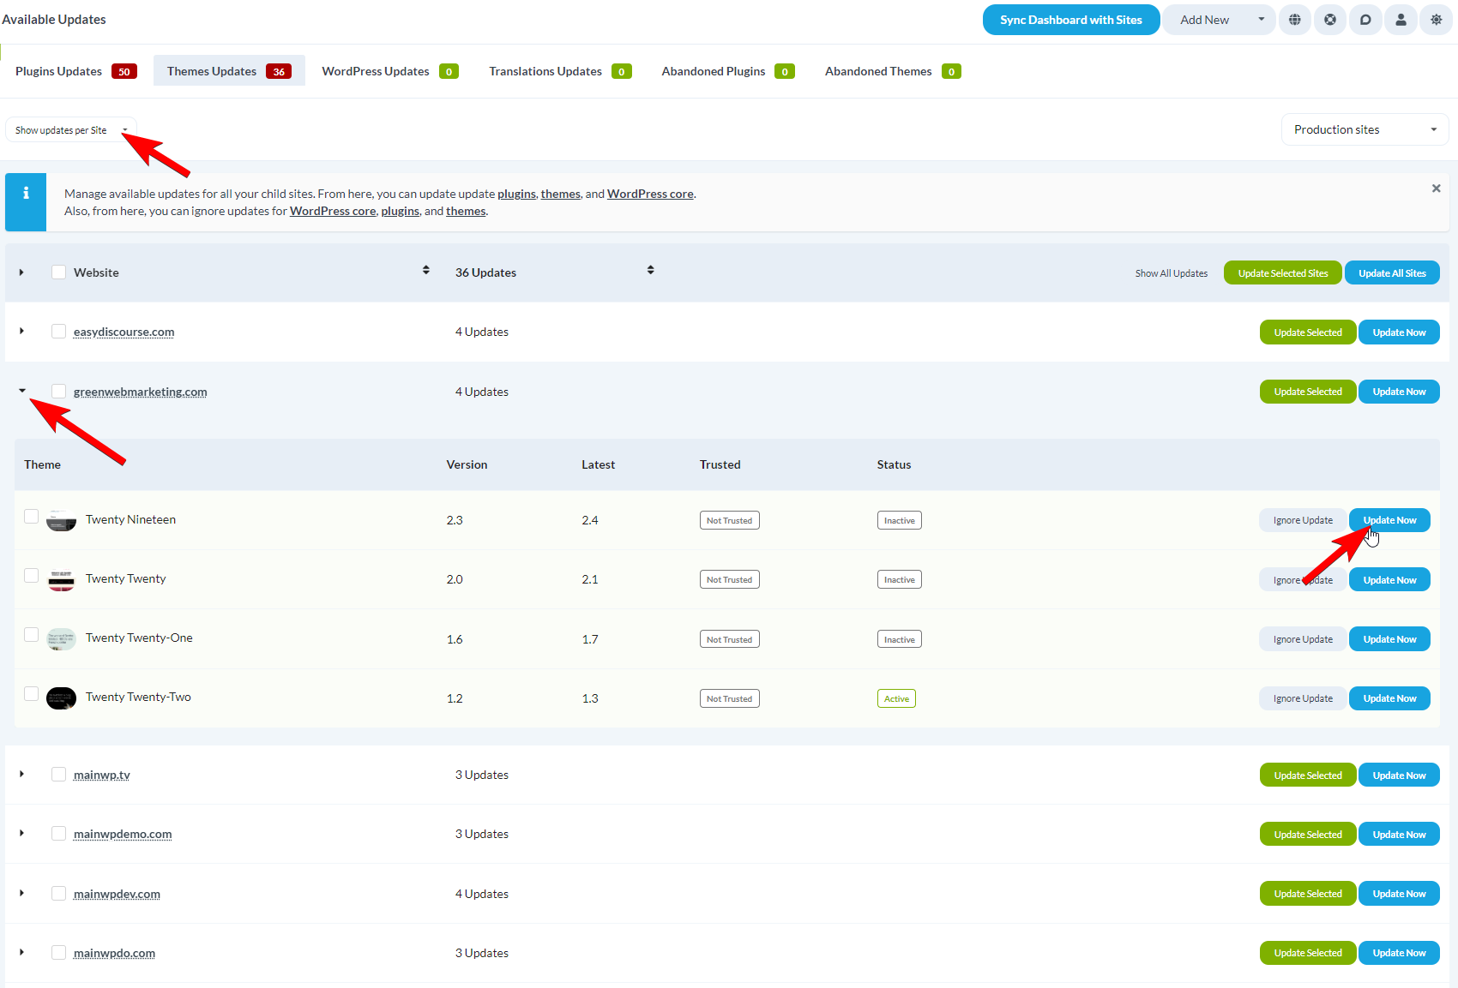The image size is (1458, 988).
Task: Open the settings gear icon
Action: (x=1436, y=19)
